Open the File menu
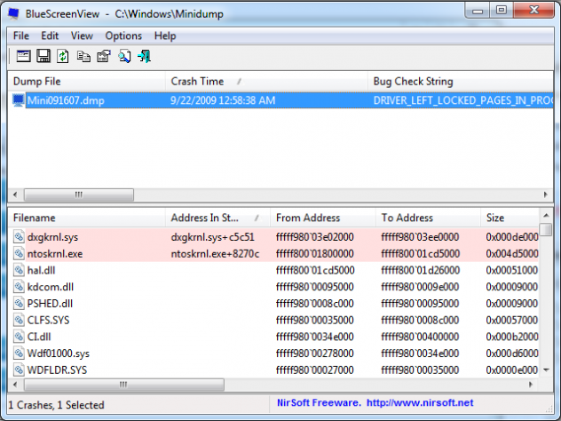The image size is (561, 421). coord(21,36)
